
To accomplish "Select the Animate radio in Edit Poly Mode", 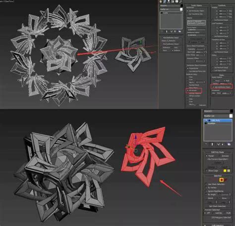I will [220, 156].
